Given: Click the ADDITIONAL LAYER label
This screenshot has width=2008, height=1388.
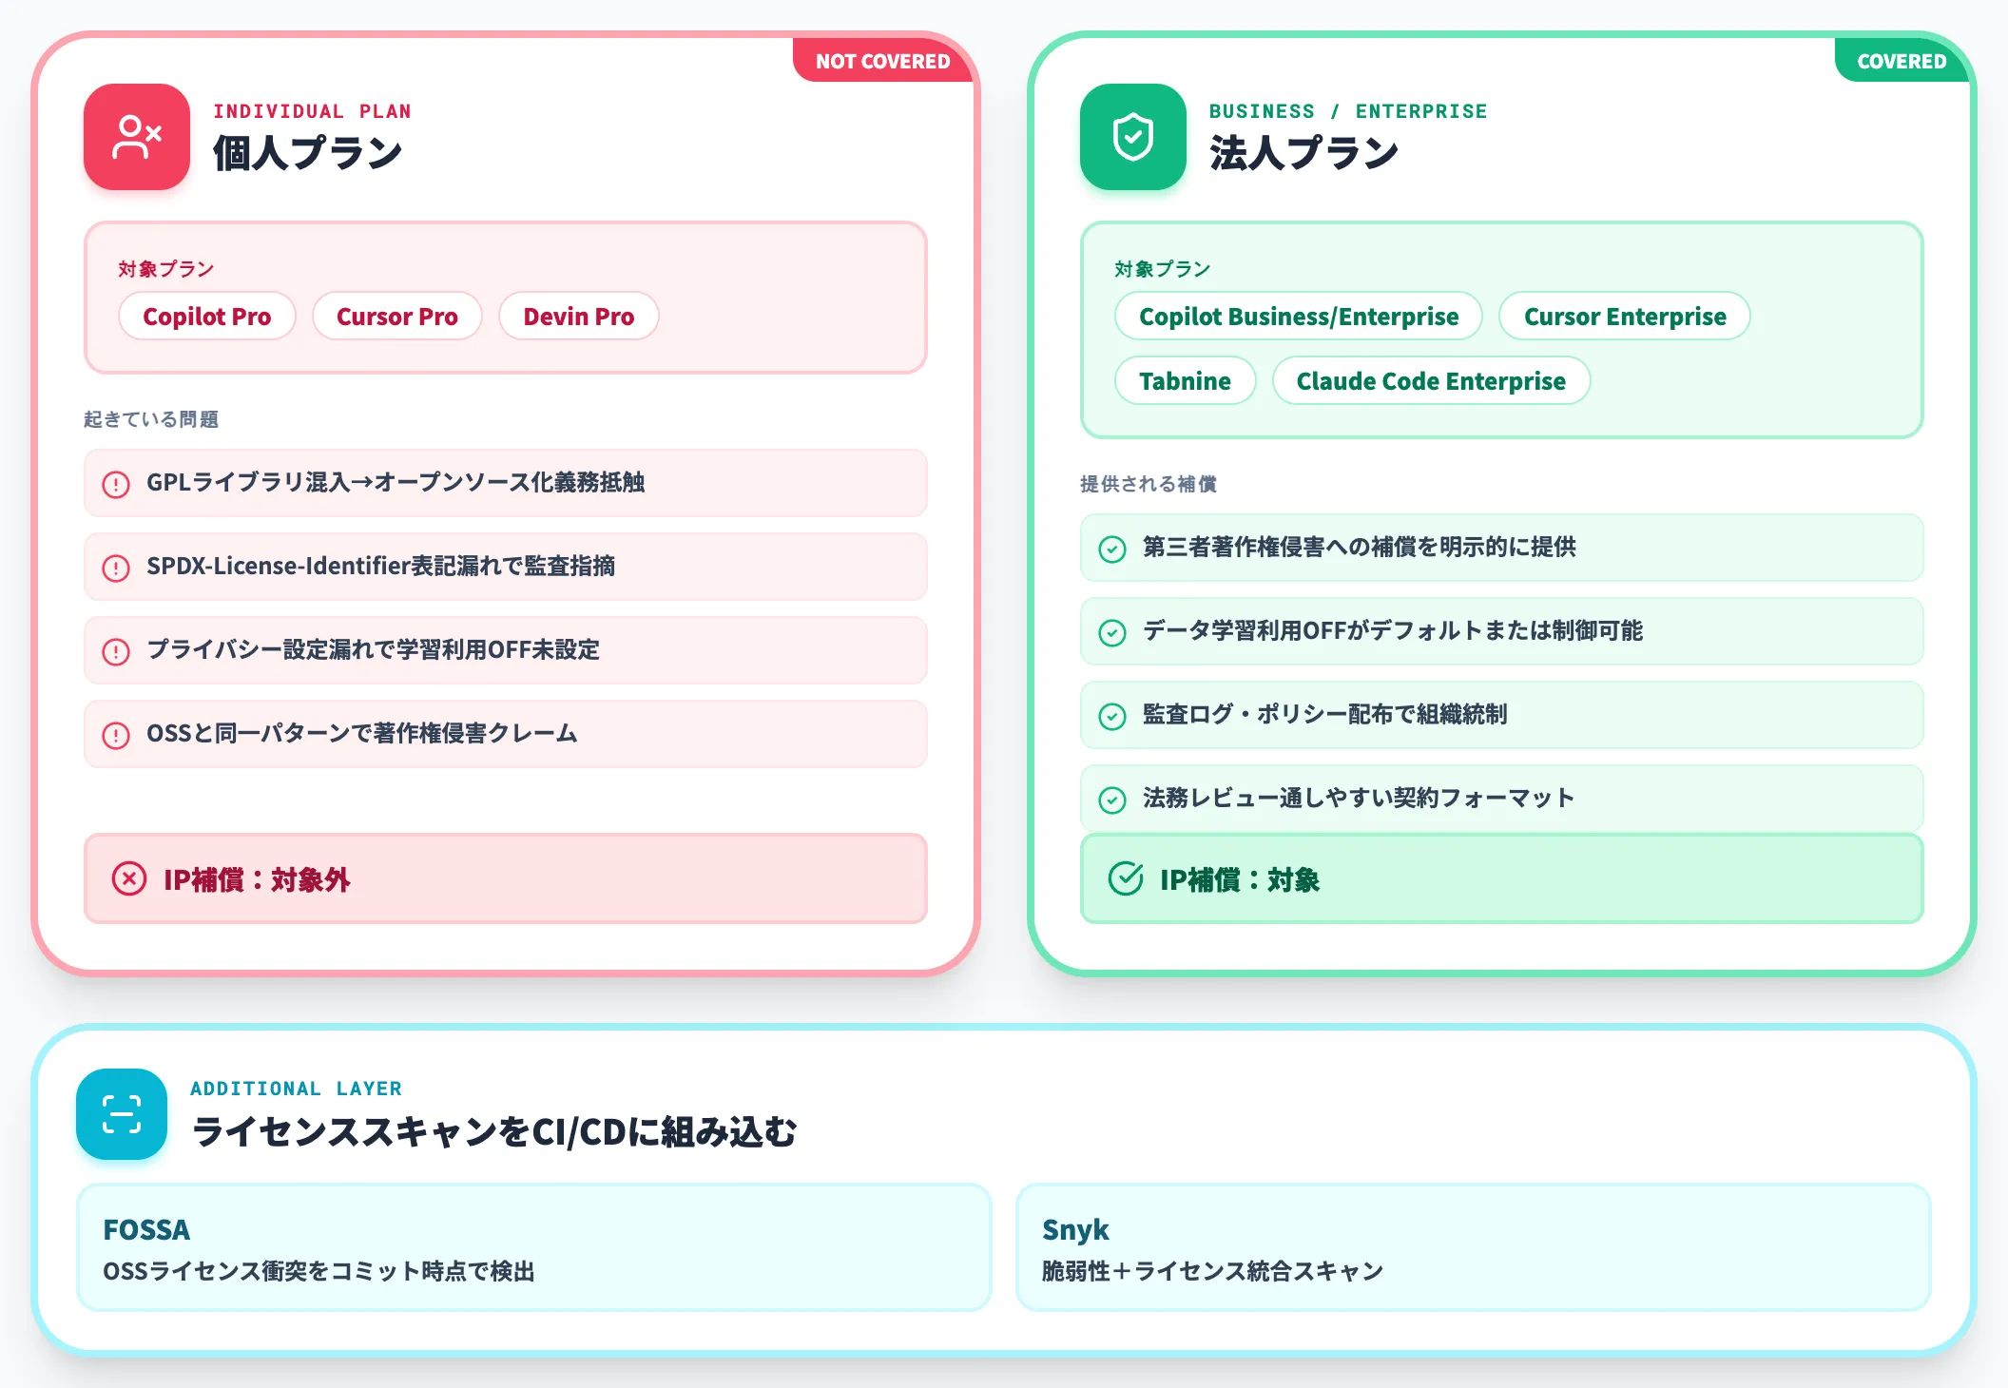Looking at the screenshot, I should coord(296,1089).
